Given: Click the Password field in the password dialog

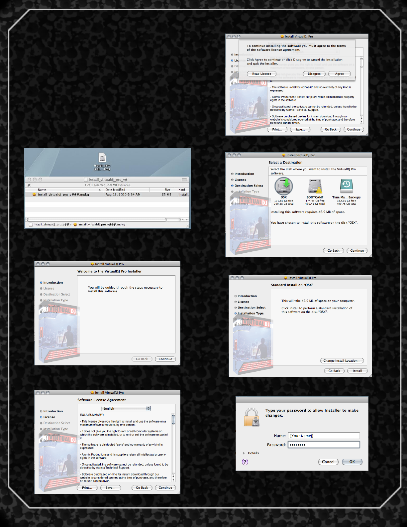Looking at the screenshot, I should point(324,445).
